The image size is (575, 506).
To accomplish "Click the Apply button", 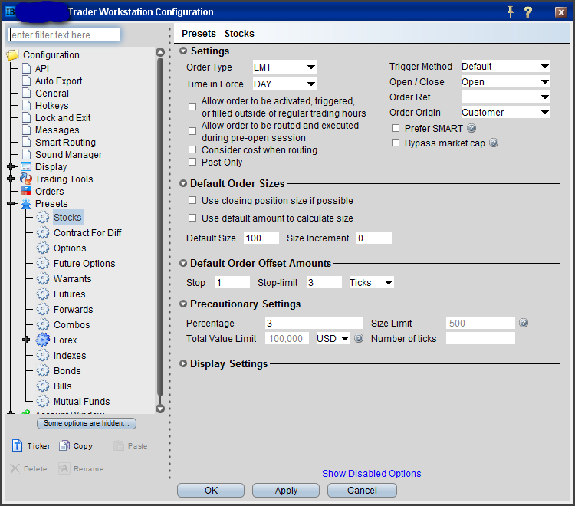I will (286, 490).
